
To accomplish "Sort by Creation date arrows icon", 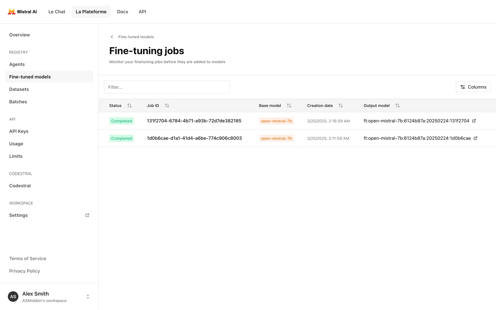I will 340,105.
